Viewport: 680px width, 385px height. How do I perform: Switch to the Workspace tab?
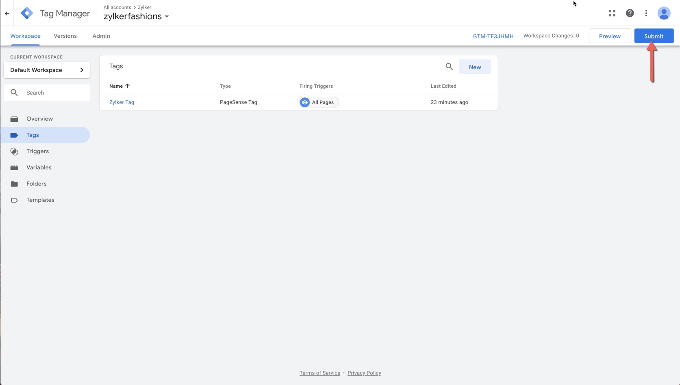[x=25, y=36]
